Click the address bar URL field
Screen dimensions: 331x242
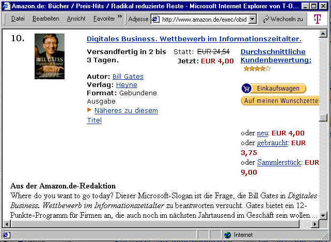204,20
